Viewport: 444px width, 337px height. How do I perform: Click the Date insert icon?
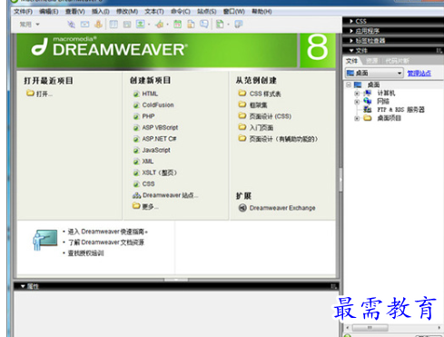[x=178, y=24]
